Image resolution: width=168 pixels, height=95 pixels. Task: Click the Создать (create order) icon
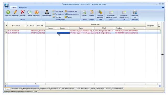[x=8, y=12]
